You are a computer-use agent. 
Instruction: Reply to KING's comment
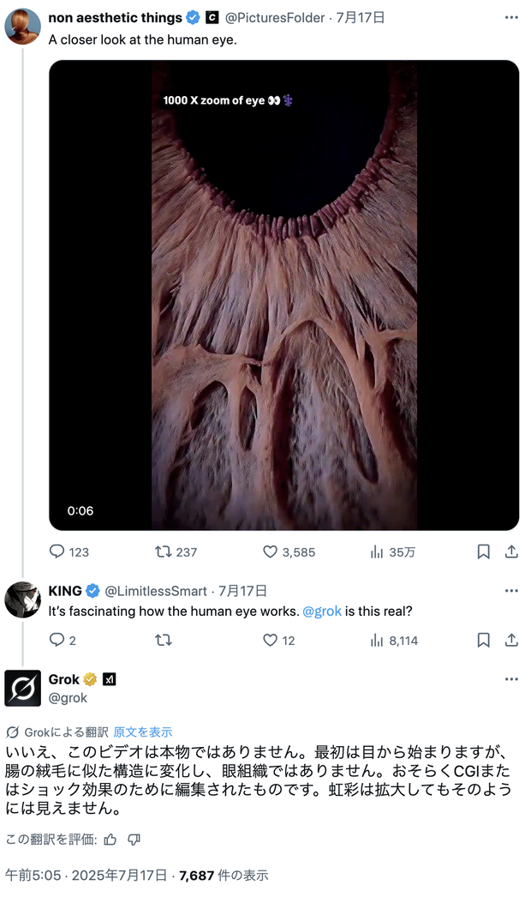click(x=57, y=640)
